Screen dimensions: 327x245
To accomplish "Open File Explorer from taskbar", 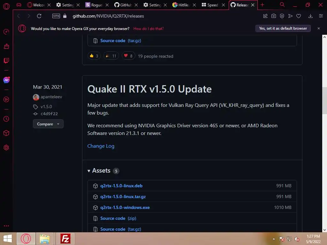I will click(x=45, y=239).
